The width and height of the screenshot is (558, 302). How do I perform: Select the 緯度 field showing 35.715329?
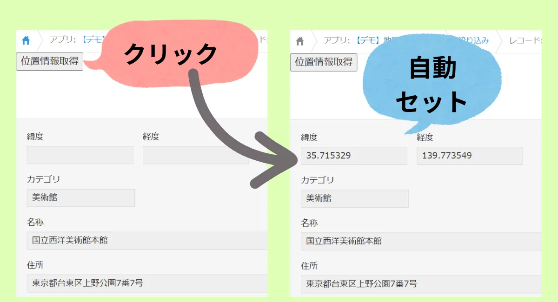pos(354,156)
